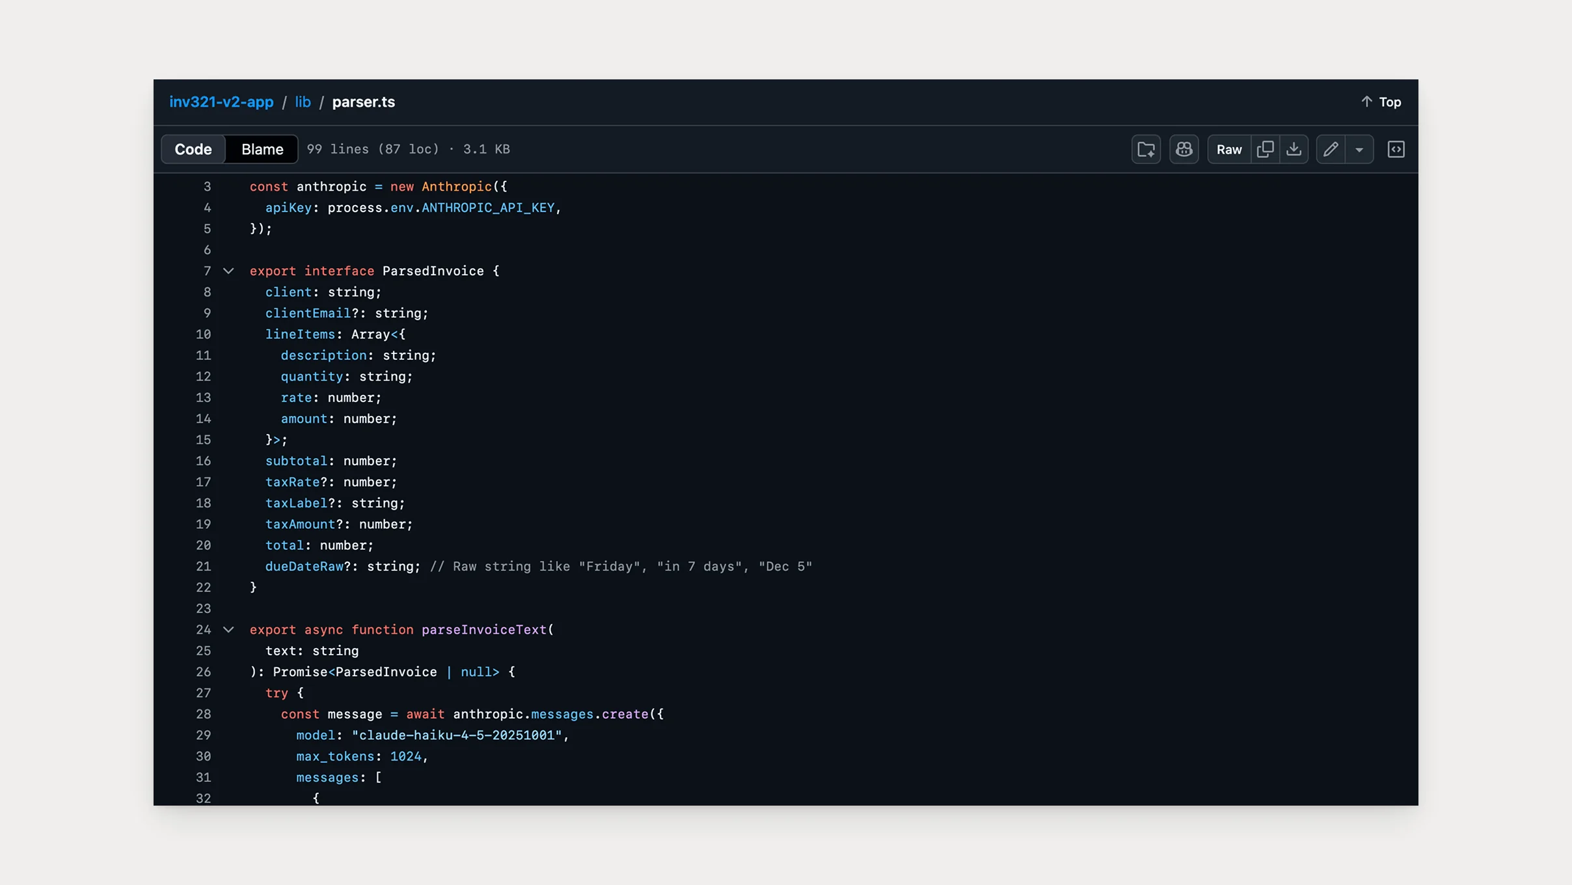Open the symbols panel icon
The height and width of the screenshot is (885, 1572).
coord(1396,150)
